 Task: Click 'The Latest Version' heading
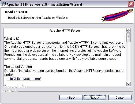click(x=18, y=67)
